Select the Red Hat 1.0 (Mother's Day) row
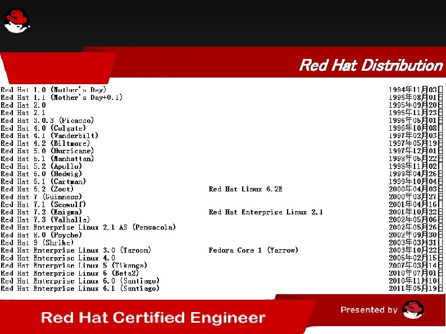446x334 pixels. pyautogui.click(x=53, y=90)
